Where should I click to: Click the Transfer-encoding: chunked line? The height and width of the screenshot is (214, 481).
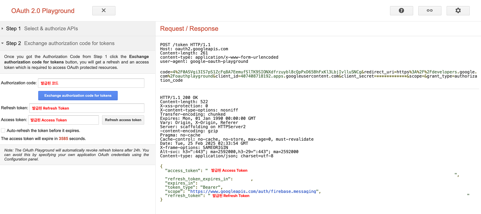tap(193, 114)
